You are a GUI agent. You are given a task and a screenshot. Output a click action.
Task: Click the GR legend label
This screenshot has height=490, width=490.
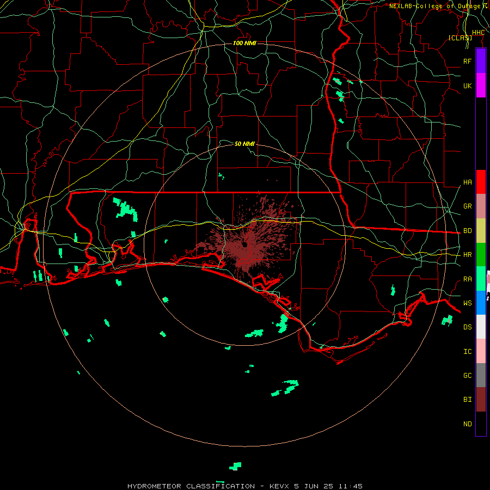(x=467, y=206)
